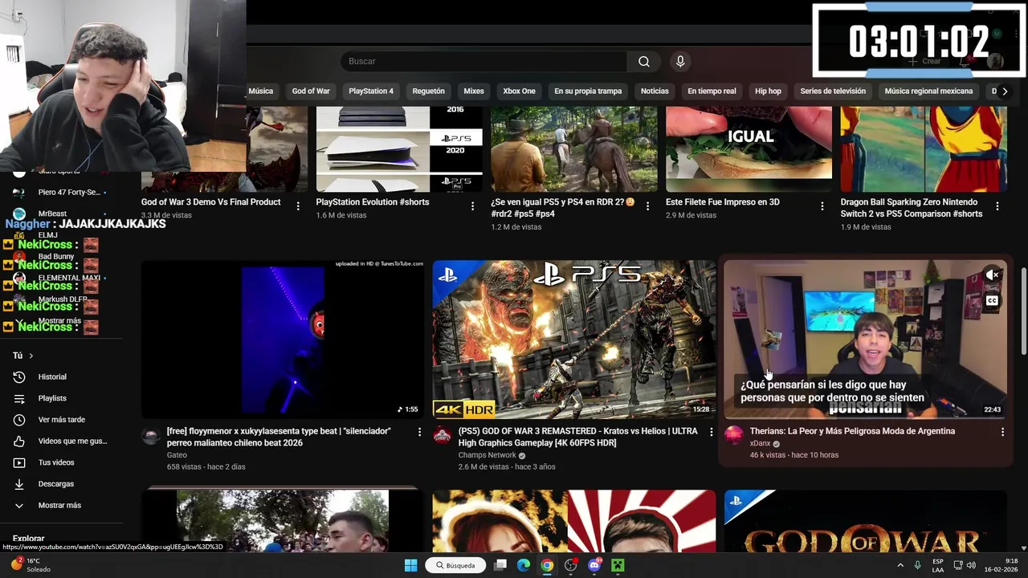Open three-dot menu for RDR2 PS5 vs PS4 short
The height and width of the screenshot is (578, 1028).
coord(647,206)
